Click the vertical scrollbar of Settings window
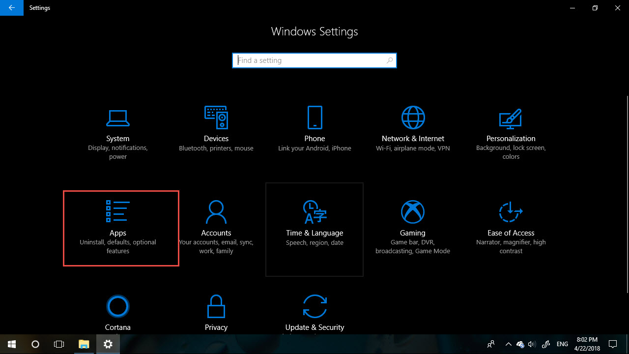Viewport: 629px width, 354px height. click(x=627, y=194)
